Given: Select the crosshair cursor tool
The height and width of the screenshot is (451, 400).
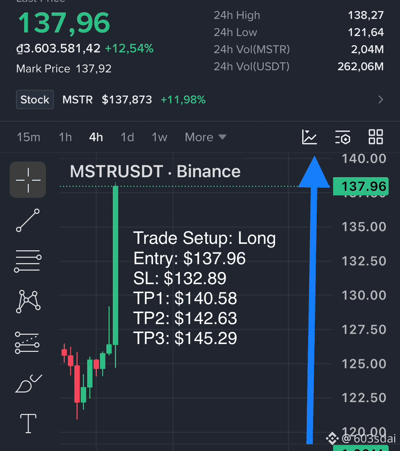Looking at the screenshot, I should 28,180.
